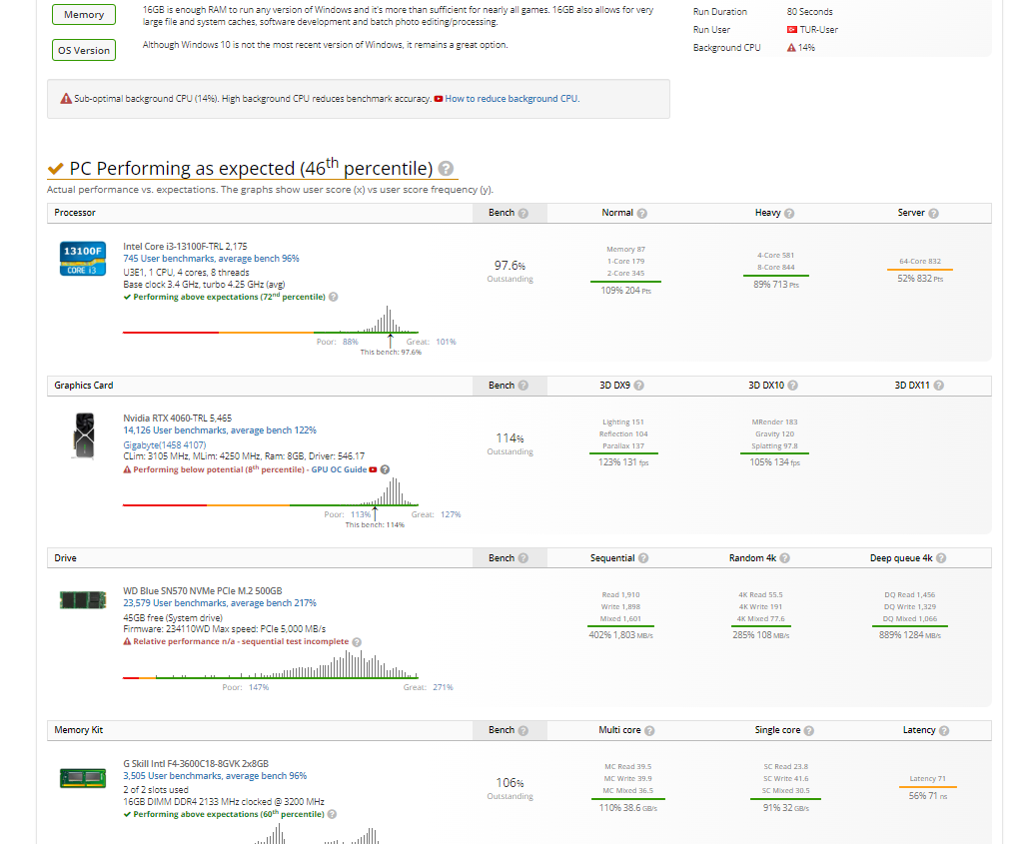This screenshot has height=844, width=1024.
Task: Click help icon beside PC Performing as expected
Action: [x=446, y=169]
